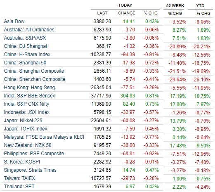Click Singapore: Straits Times link

[30, 170]
